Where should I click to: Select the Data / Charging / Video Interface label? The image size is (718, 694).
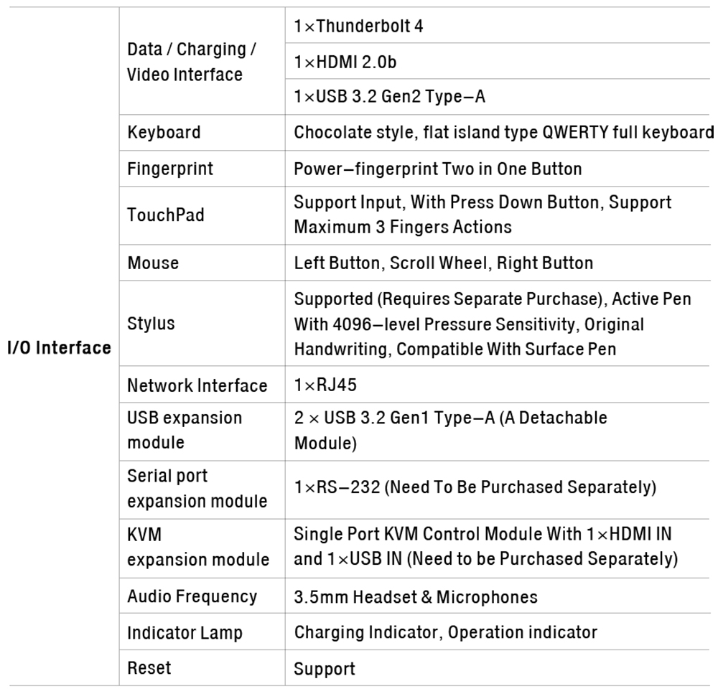tap(192, 62)
